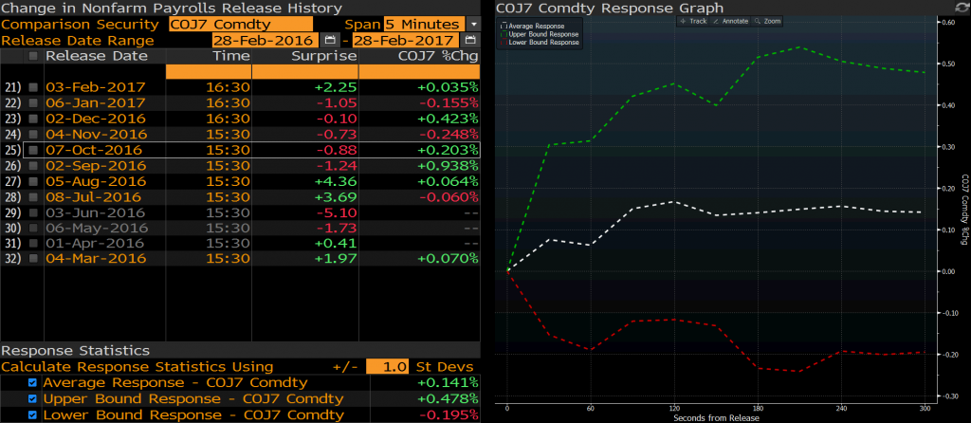
Task: Click the Upper Bound Response legend marker
Action: pyautogui.click(x=503, y=34)
